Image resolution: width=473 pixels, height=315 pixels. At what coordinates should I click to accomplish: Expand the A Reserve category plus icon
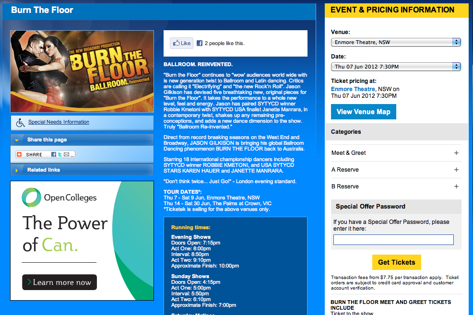(456, 170)
